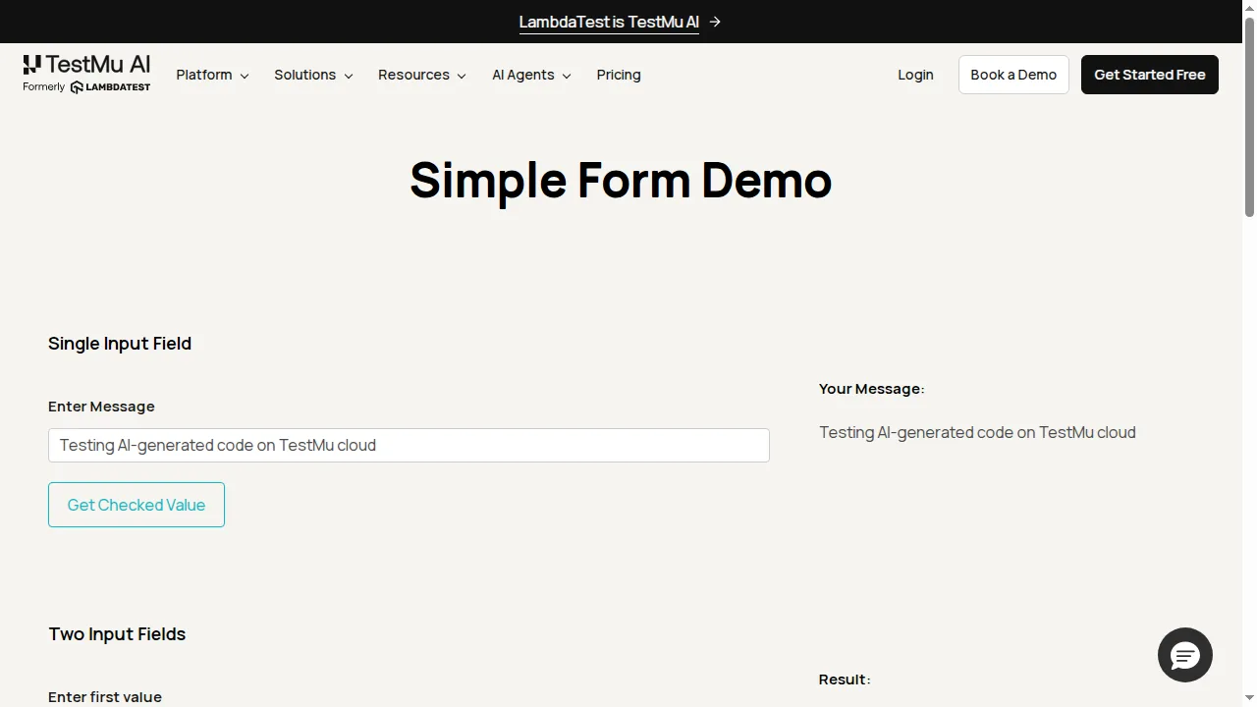The height and width of the screenshot is (707, 1257).
Task: Click the 'Your Message:' label
Action: point(872,389)
